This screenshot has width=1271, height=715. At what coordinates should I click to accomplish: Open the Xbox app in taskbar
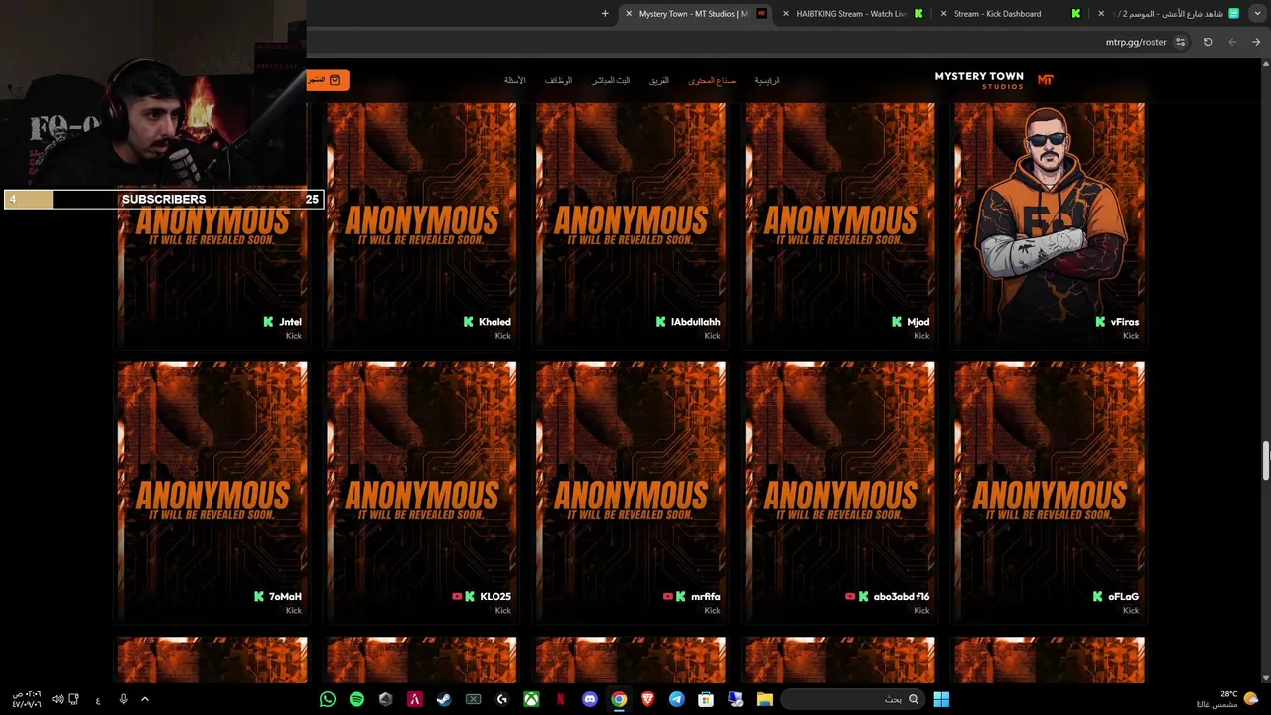tap(531, 699)
